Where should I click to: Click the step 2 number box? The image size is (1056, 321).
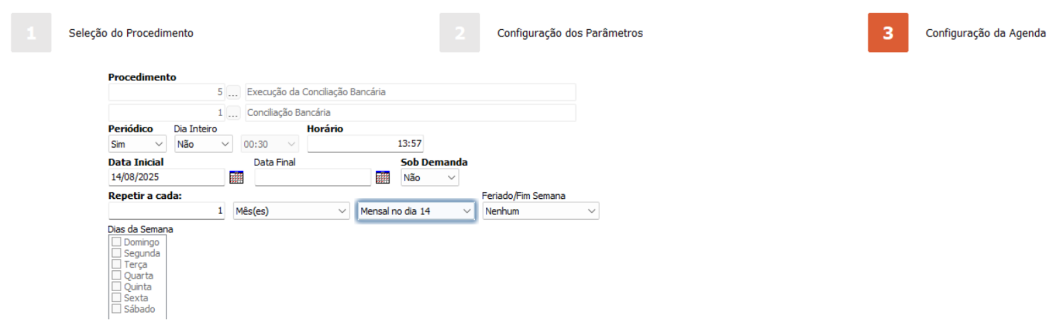pyautogui.click(x=459, y=33)
